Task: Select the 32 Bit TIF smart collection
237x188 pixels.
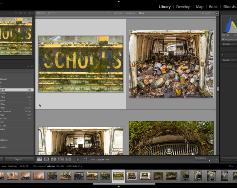Action: point(17,90)
